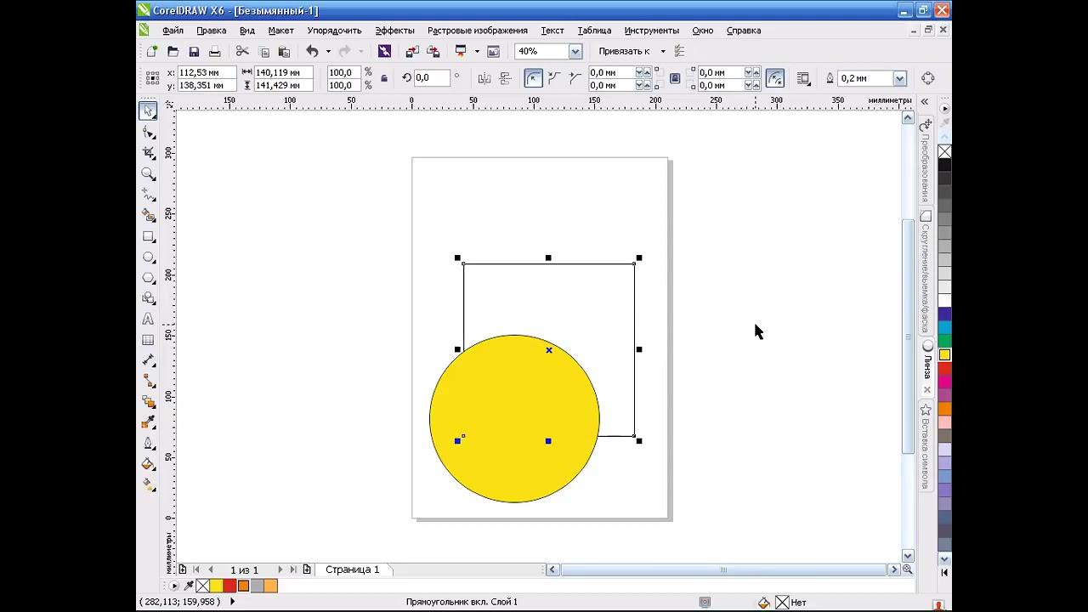Toggle chamfered corner type
Screen dimensions: 1088x612
[575, 78]
